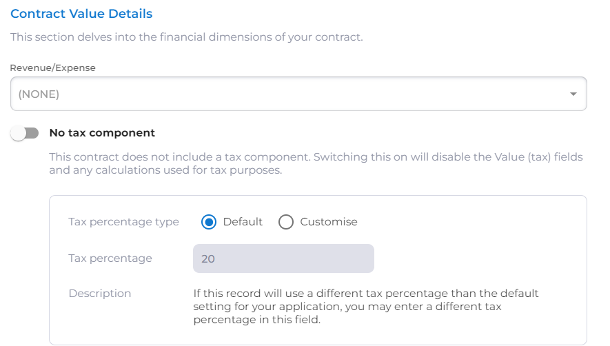Select the Customise tax percentage radio button
This screenshot has height=346, width=610.
pyautogui.click(x=286, y=222)
